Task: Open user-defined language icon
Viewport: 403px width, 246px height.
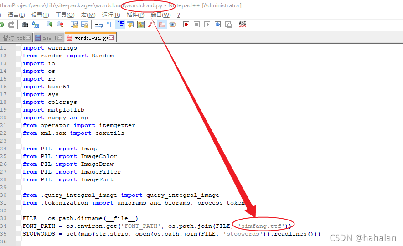Action: tap(130, 25)
